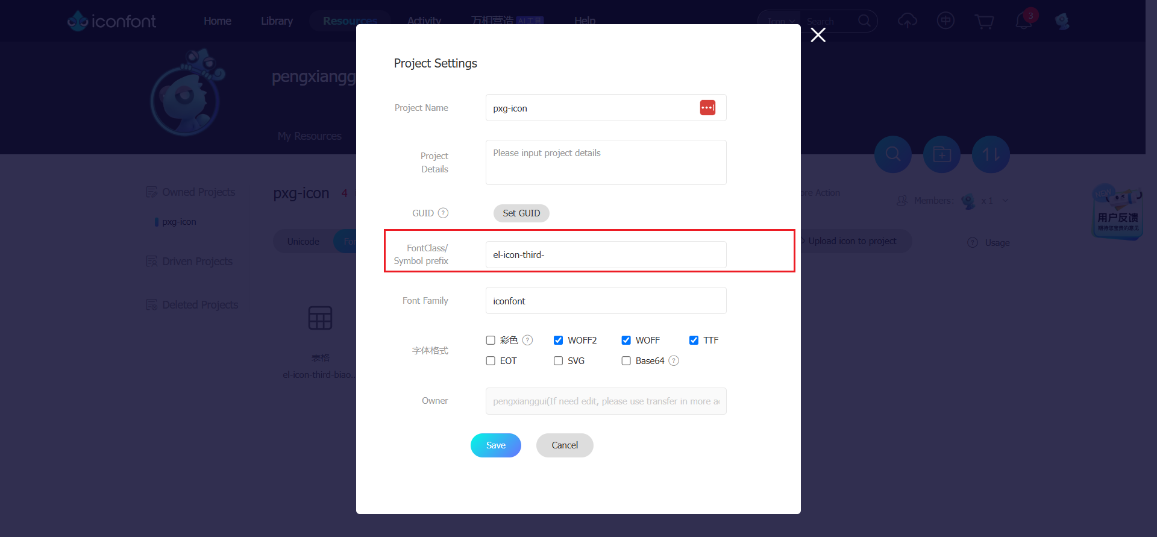Screen dimensions: 1157x537
Task: Enable the EOT checkbox
Action: [491, 360]
